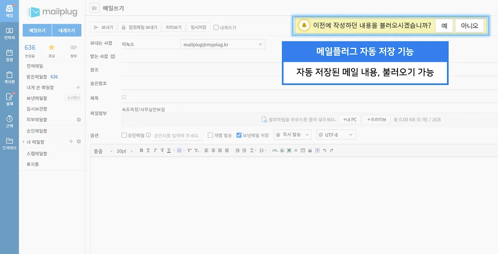This screenshot has width=498, height=254.
Task: Insert URL link in editor
Action: pos(275,150)
